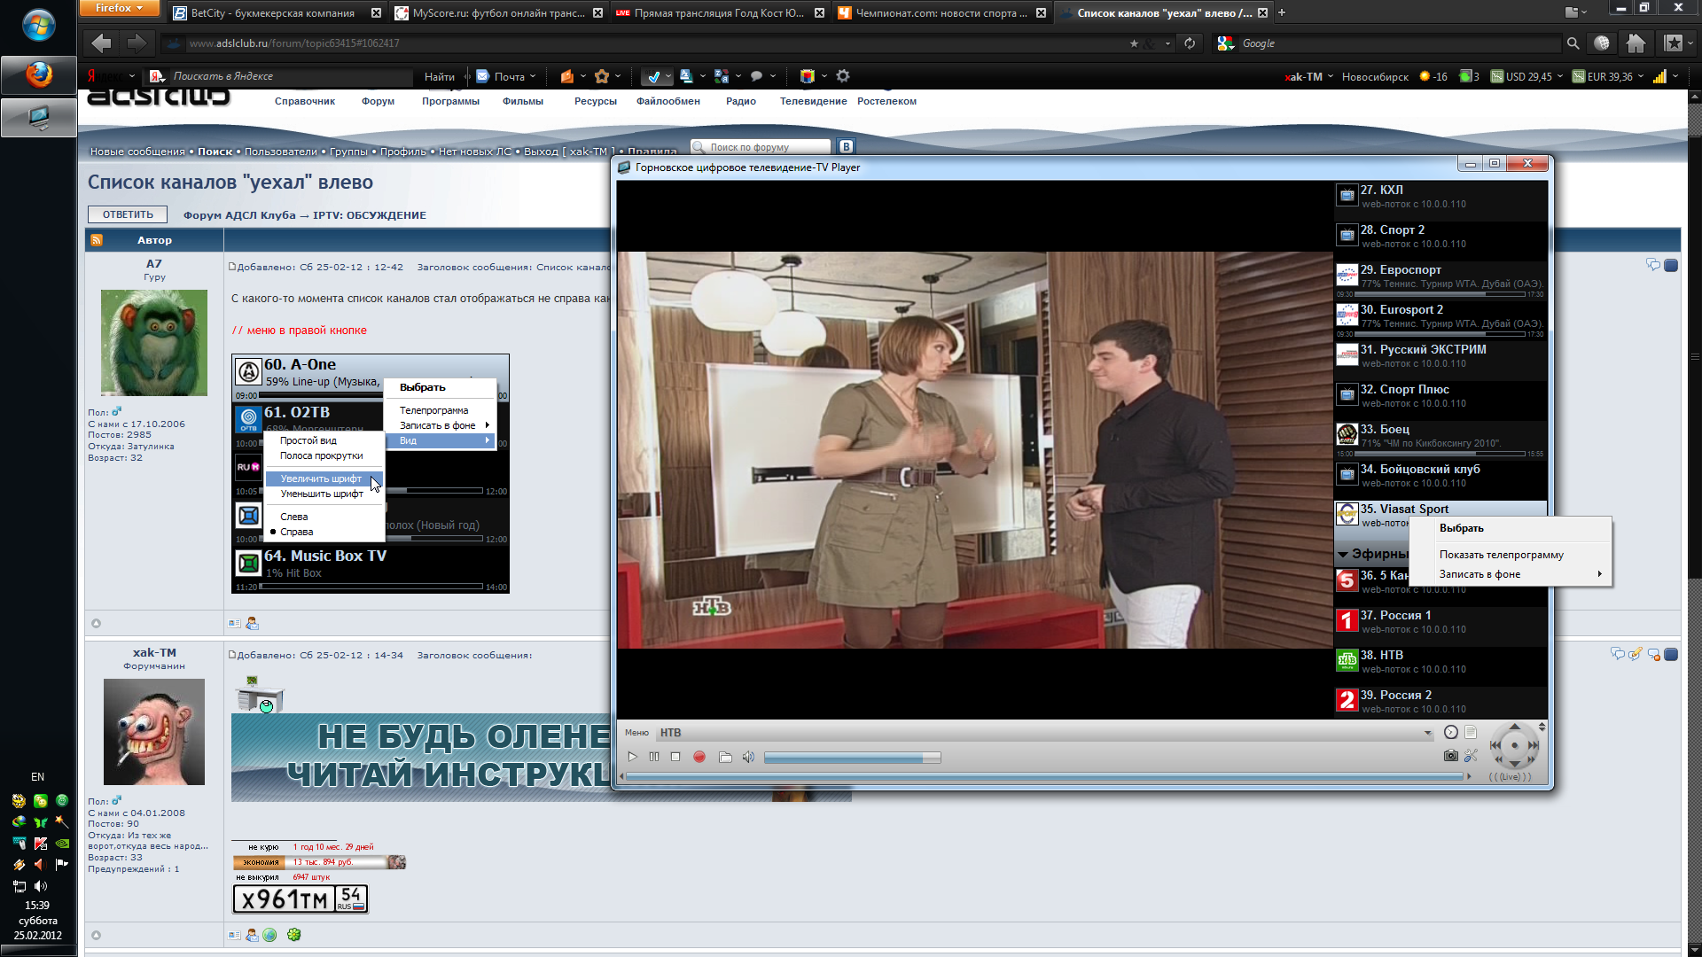Open the Firefox menu button dropdown

click(x=119, y=8)
